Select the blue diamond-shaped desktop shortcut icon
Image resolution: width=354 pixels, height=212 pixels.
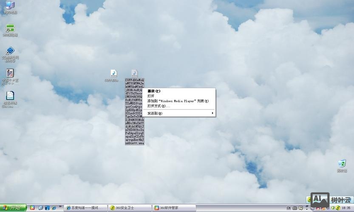[10, 51]
